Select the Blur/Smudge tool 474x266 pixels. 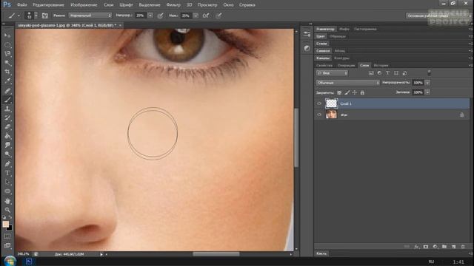(x=7, y=145)
